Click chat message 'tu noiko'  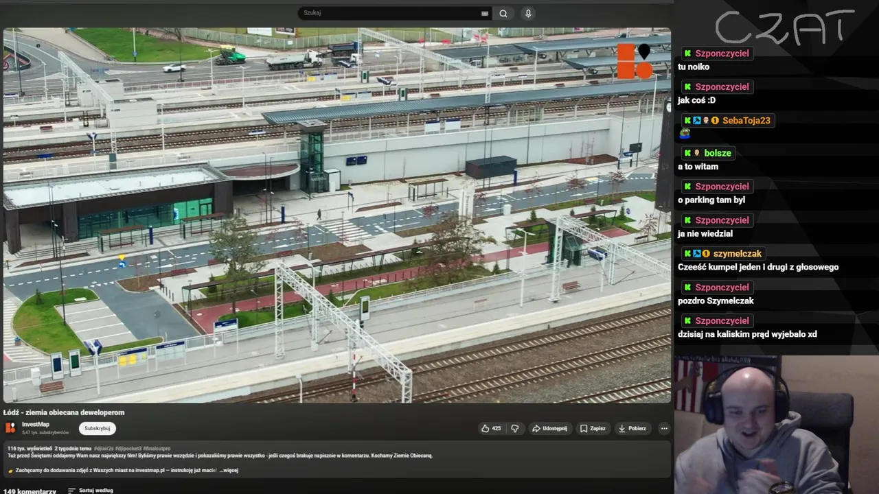[694, 67]
